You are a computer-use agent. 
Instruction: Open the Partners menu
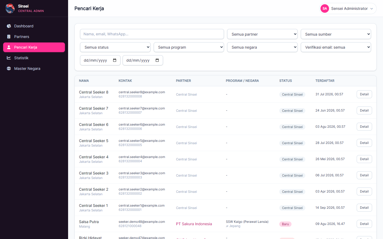click(34, 37)
